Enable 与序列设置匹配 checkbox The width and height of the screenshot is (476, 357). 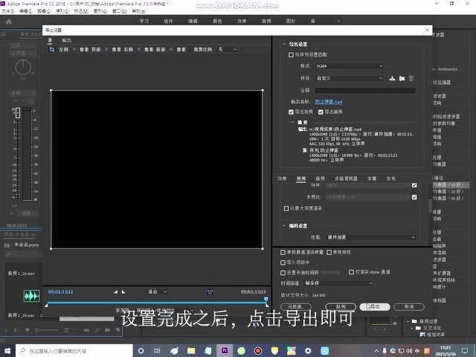[x=291, y=54]
